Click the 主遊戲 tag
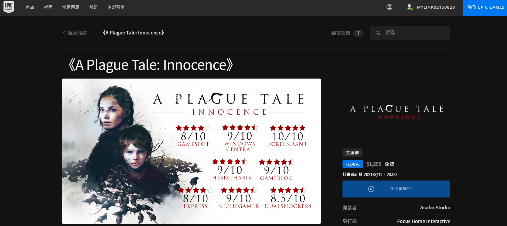Image resolution: width=507 pixels, height=226 pixels. point(352,153)
